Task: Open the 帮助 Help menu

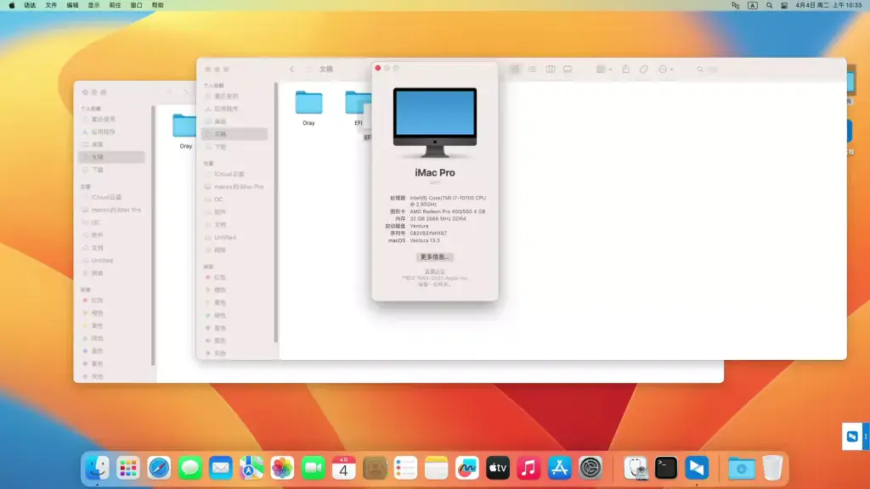Action: click(x=157, y=5)
